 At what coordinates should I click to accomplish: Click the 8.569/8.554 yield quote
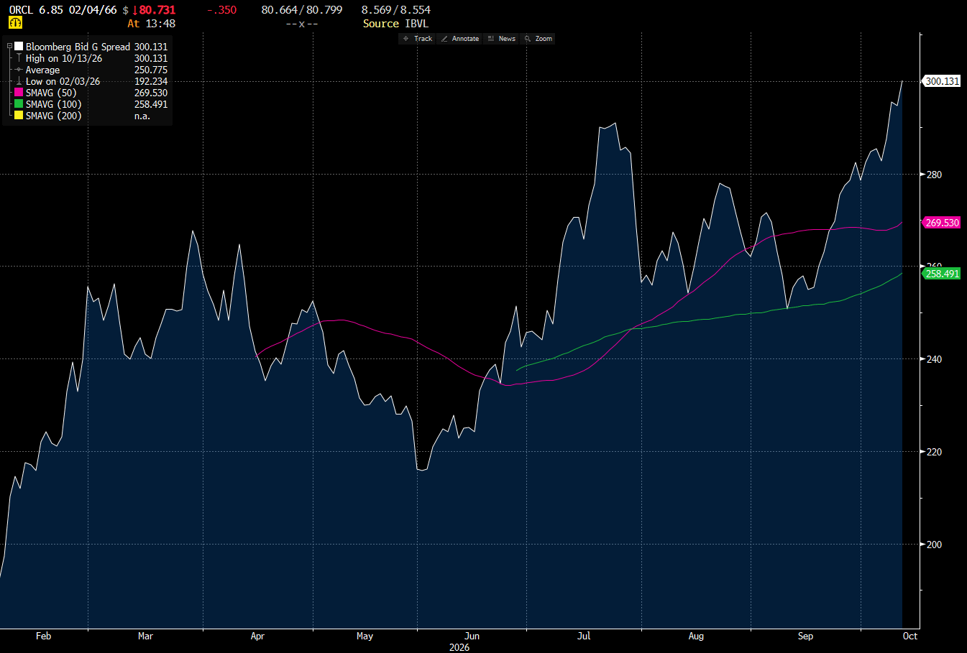point(396,10)
